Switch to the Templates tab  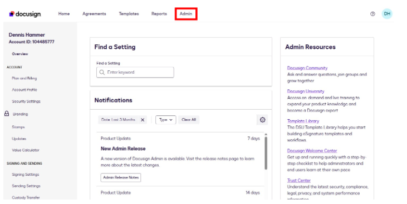click(x=129, y=14)
